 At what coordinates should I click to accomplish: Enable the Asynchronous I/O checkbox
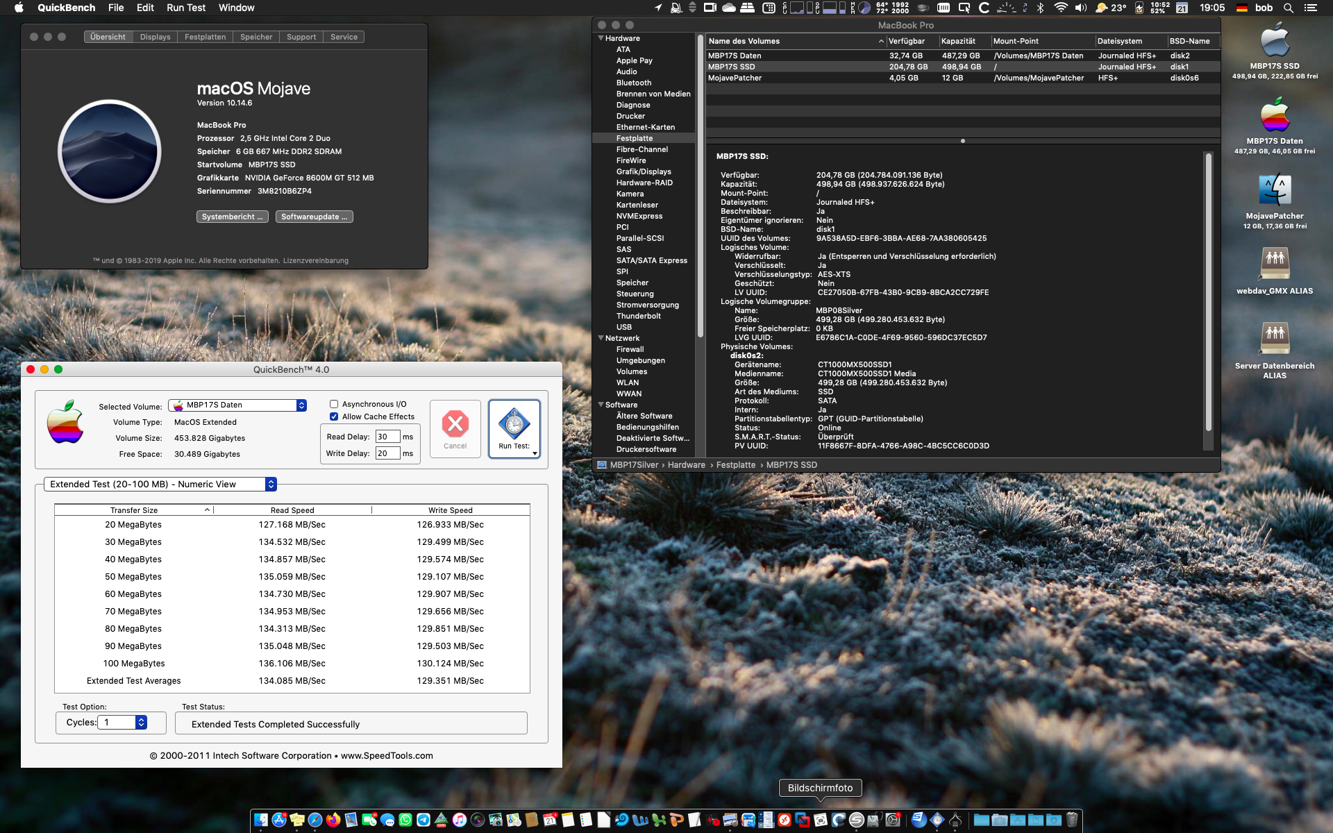pyautogui.click(x=334, y=404)
